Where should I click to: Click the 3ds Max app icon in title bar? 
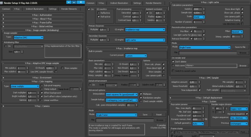pyautogui.click(x=2, y=3)
